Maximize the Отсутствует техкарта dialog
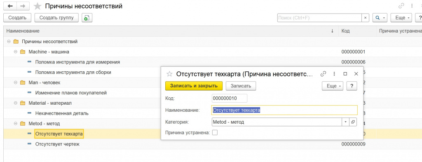422x162 pixels. (x=345, y=74)
